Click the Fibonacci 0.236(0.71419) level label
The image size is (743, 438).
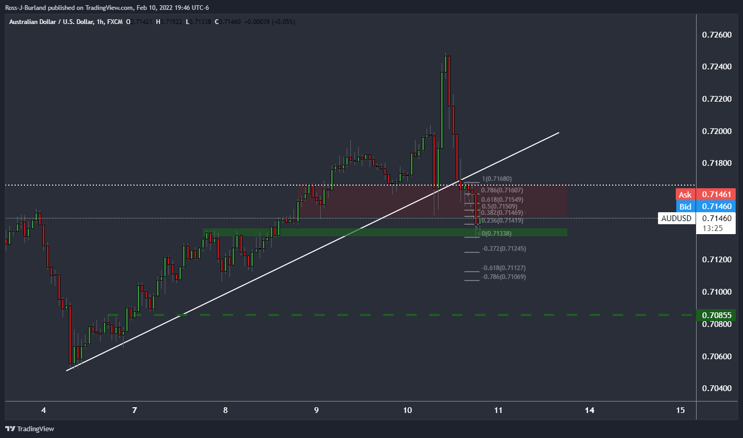pyautogui.click(x=502, y=221)
